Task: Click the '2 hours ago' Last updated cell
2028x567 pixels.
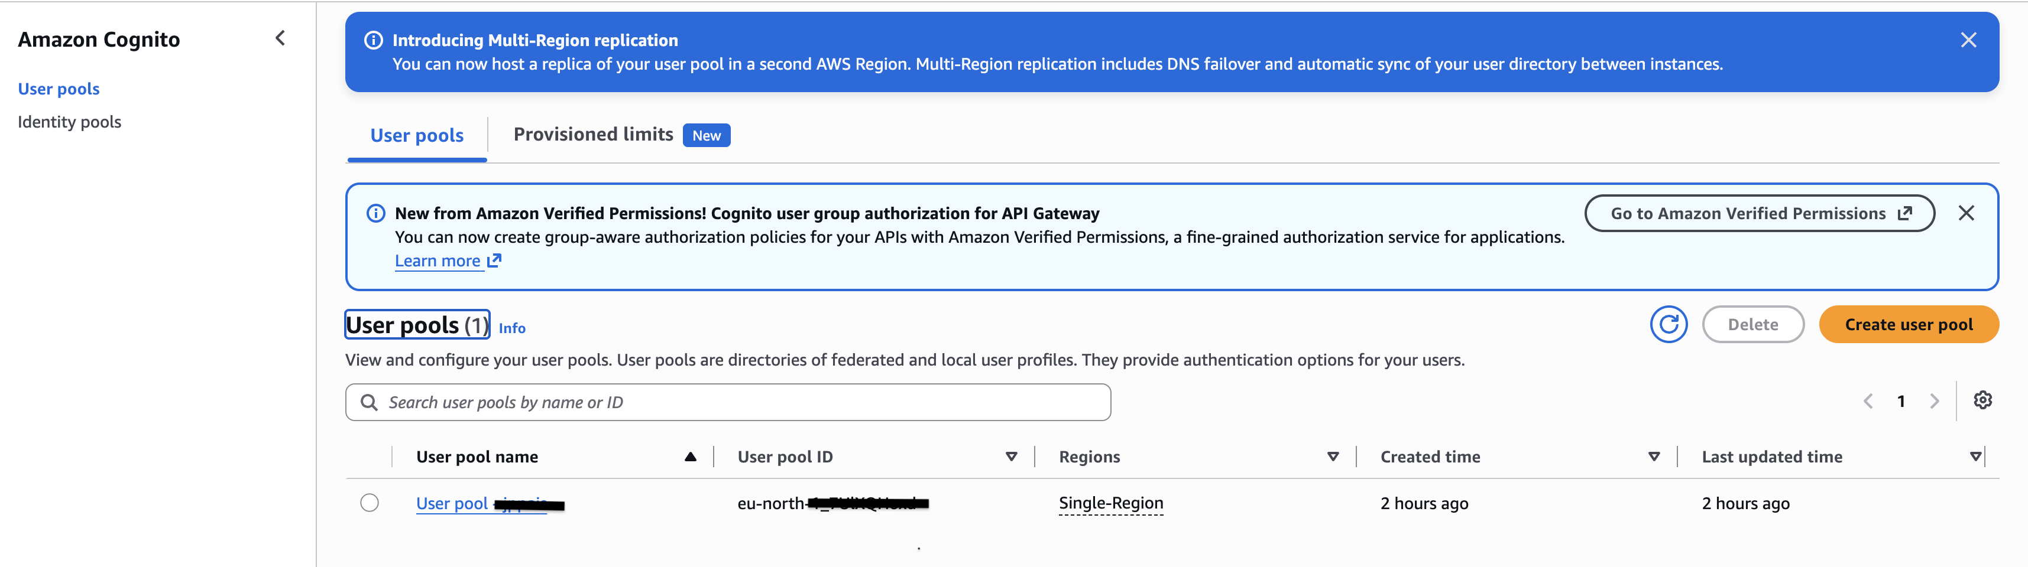Action: pos(1745,503)
